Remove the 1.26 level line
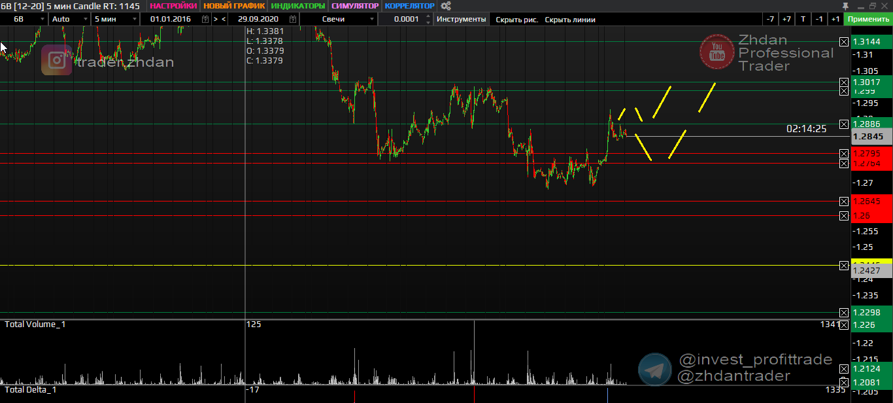The image size is (893, 403). coord(844,215)
